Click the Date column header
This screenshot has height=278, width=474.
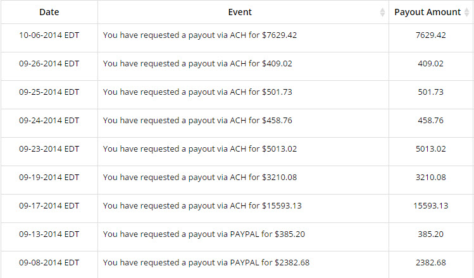click(x=49, y=12)
